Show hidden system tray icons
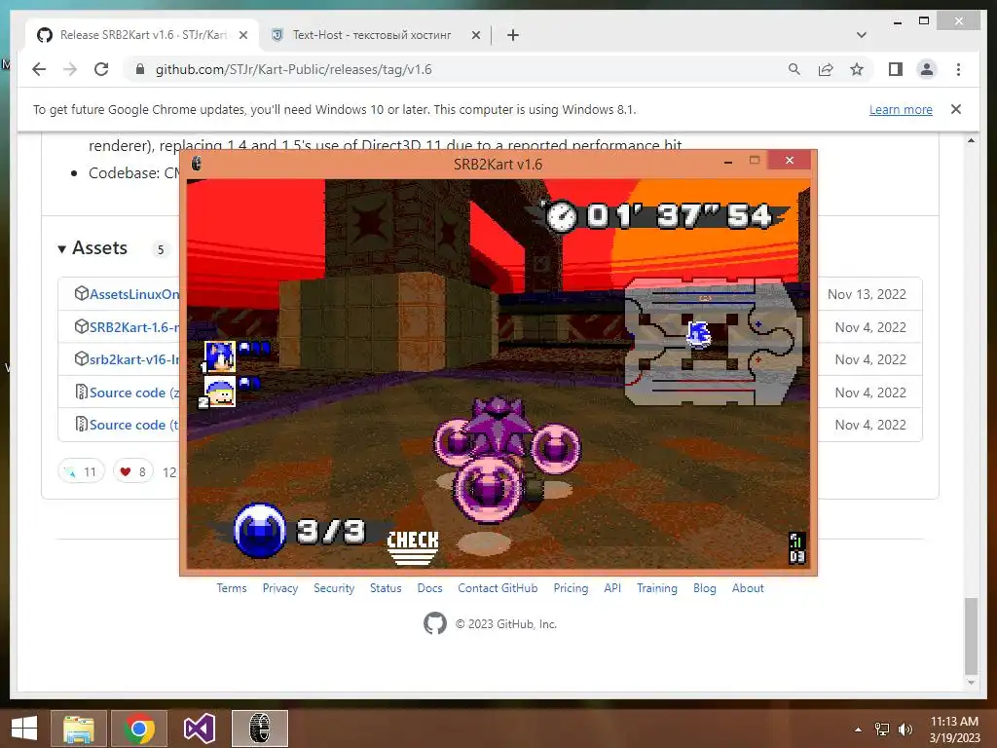The height and width of the screenshot is (748, 997). [859, 729]
